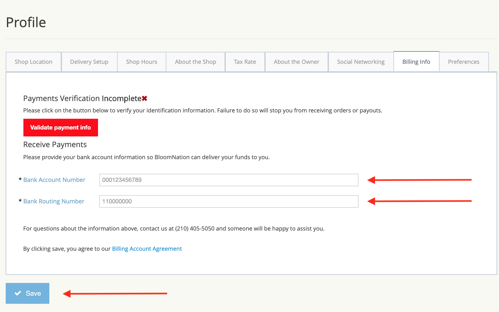Select the Billing Info tab
Viewport: 499px width, 312px height.
click(416, 62)
